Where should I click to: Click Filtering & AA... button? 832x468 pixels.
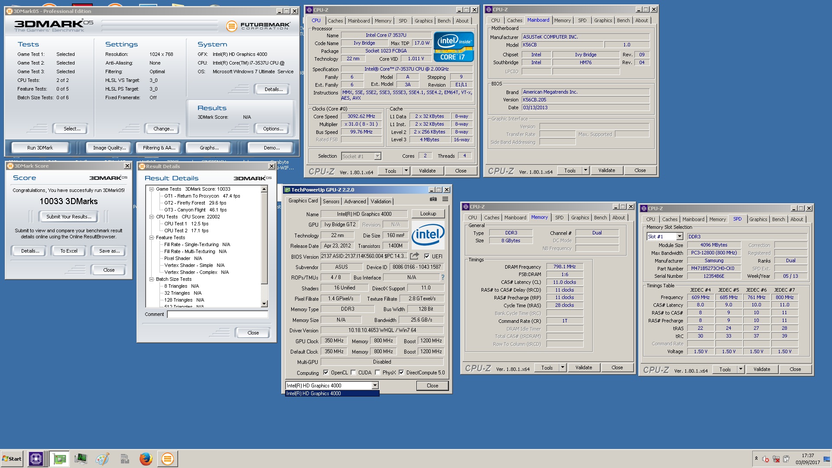[x=159, y=148]
